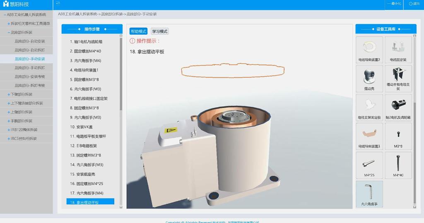Select the M4*25 screw icon

[x=369, y=163]
